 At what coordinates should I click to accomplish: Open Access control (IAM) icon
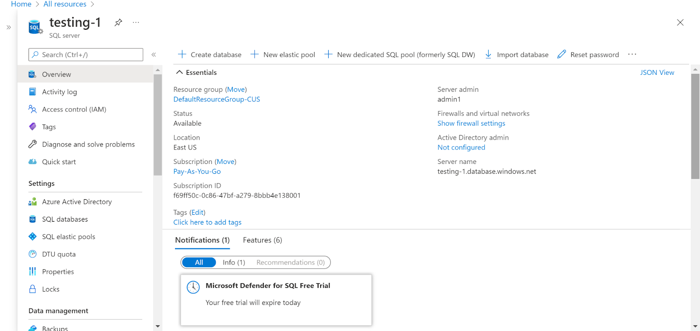32,109
